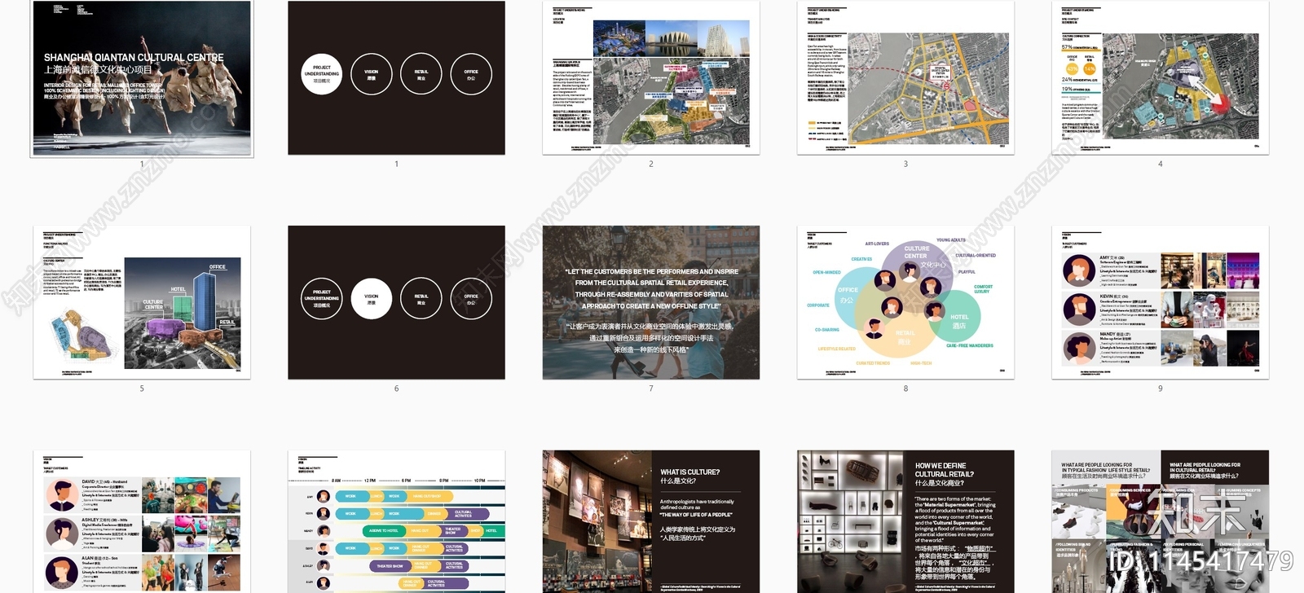Open dark slide with Vision circle highlighted
Image resolution: width=1304 pixels, height=593 pixels.
[x=396, y=302]
